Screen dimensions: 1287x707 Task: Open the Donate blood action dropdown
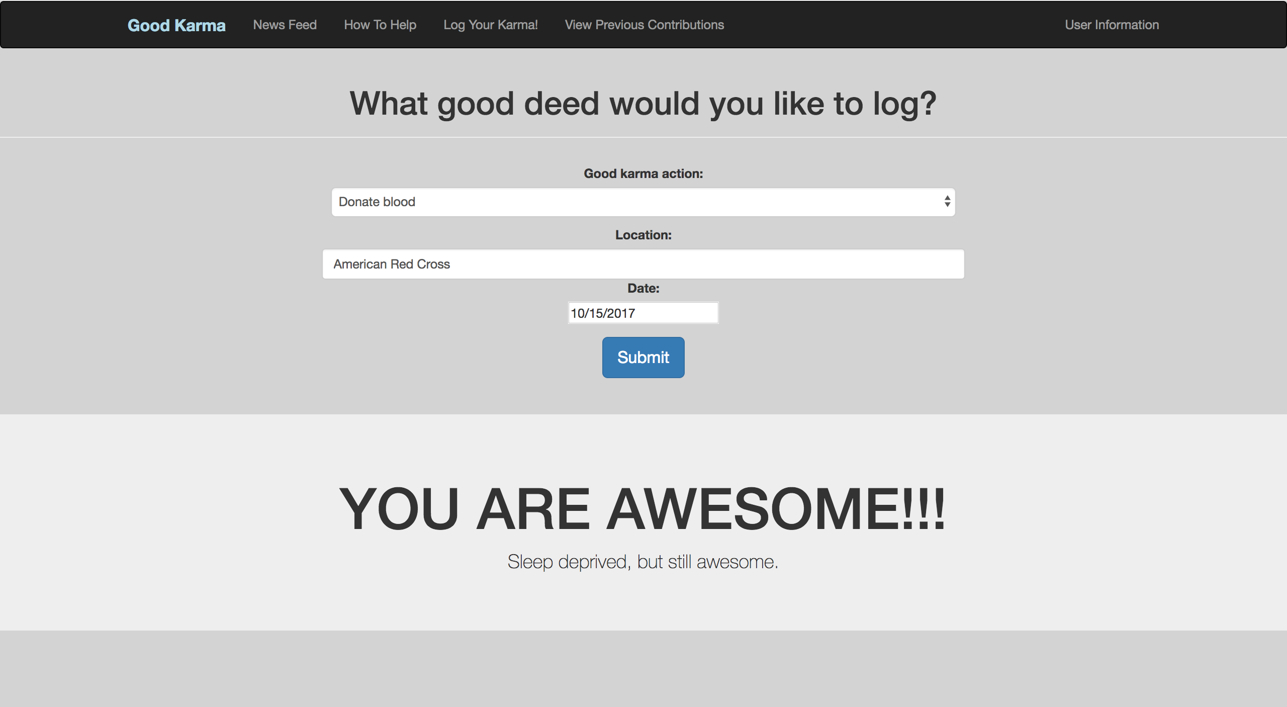642,202
